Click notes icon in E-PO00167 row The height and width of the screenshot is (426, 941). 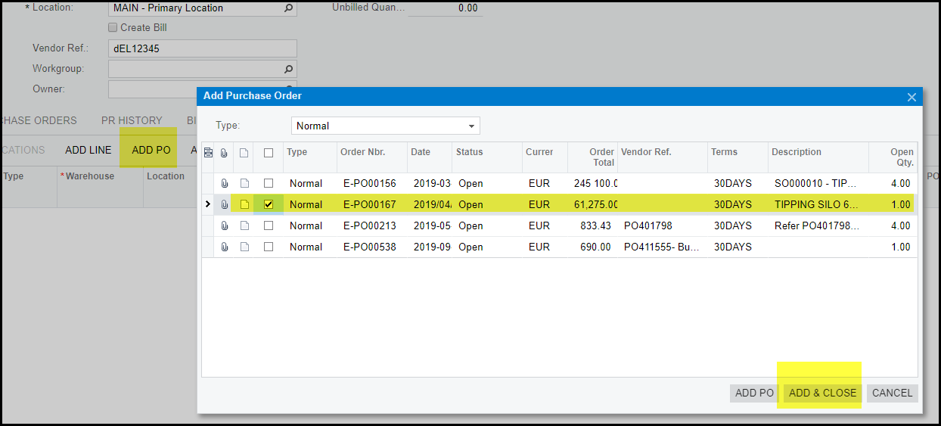click(x=244, y=204)
